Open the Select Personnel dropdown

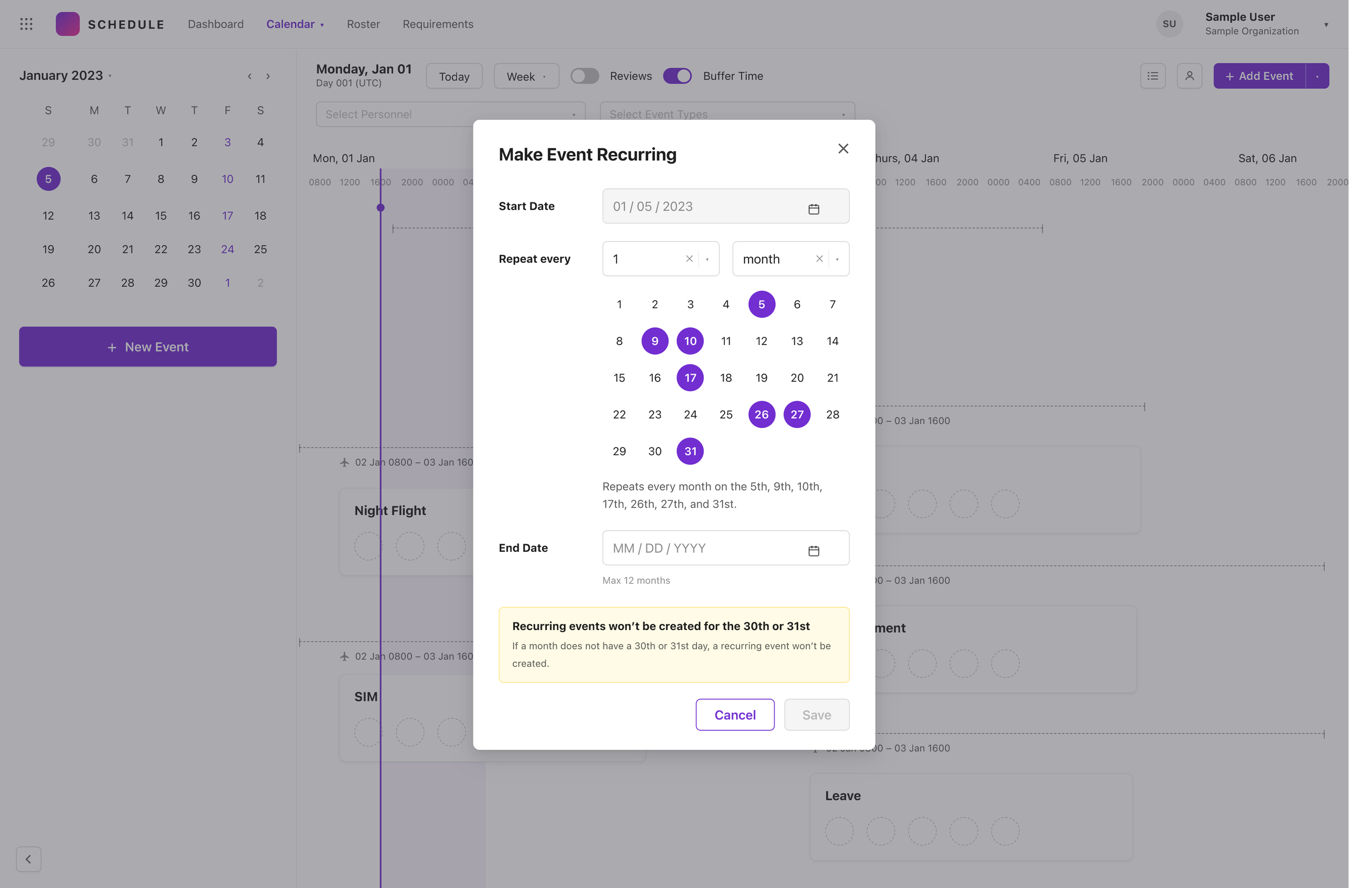point(450,114)
